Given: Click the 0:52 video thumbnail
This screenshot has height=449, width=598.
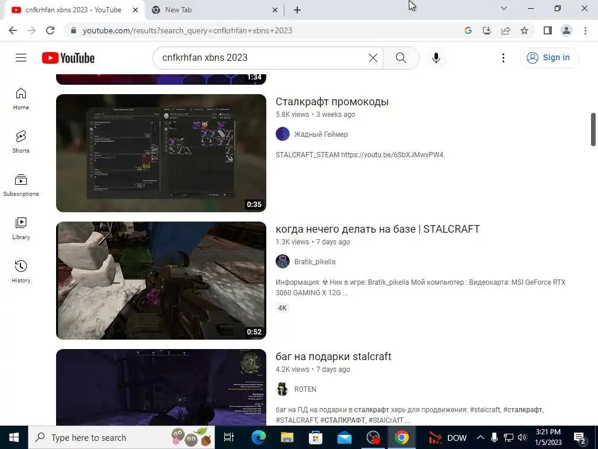Looking at the screenshot, I should tap(161, 281).
